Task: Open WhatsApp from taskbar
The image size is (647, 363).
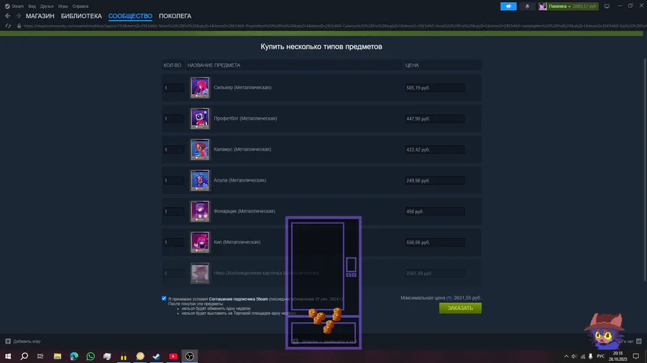Action: click(x=91, y=356)
